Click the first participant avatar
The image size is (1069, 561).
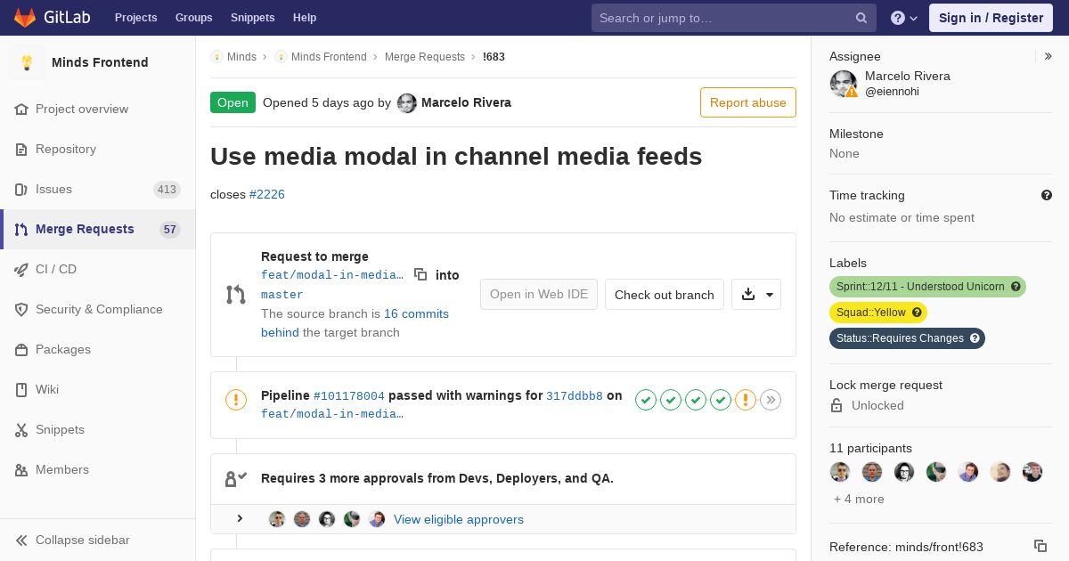point(840,472)
